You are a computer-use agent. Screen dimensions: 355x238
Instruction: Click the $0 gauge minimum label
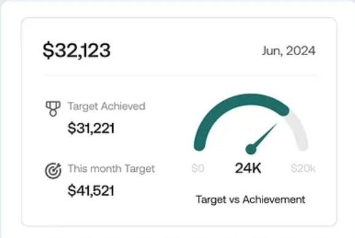[198, 168]
